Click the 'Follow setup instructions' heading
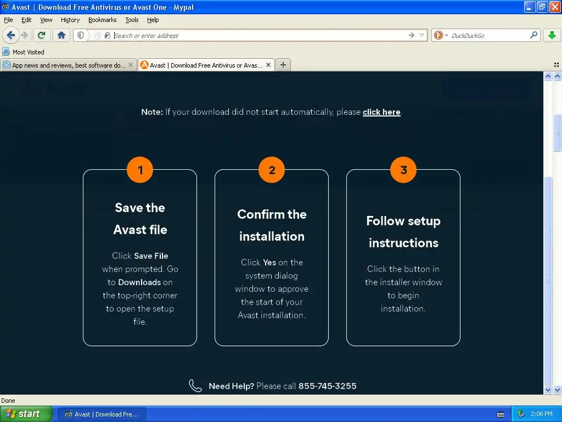This screenshot has height=422, width=562. [403, 232]
